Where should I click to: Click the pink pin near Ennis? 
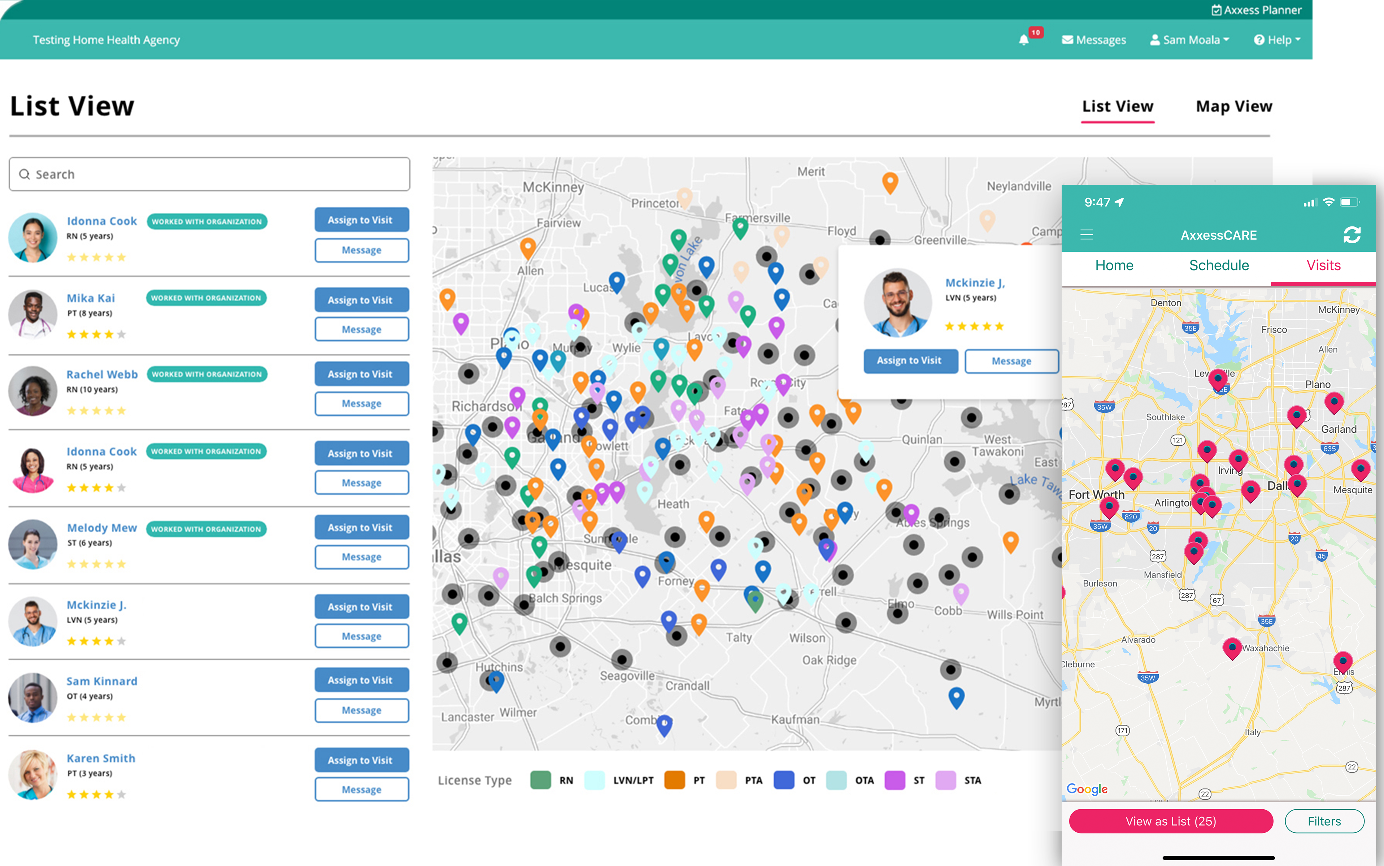point(1343,663)
